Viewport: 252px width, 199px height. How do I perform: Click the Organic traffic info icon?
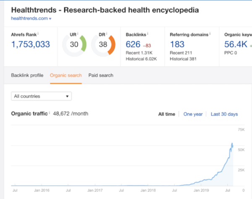50,112
